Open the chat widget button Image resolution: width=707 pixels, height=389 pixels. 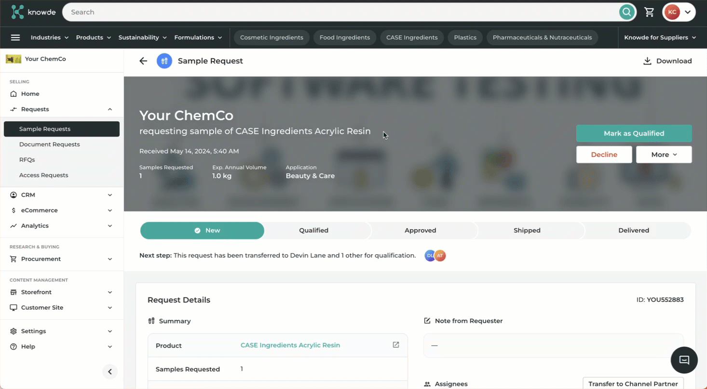(684, 360)
